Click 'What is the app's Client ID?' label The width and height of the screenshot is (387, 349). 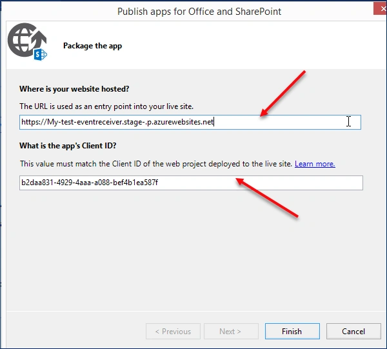pyautogui.click(x=68, y=146)
